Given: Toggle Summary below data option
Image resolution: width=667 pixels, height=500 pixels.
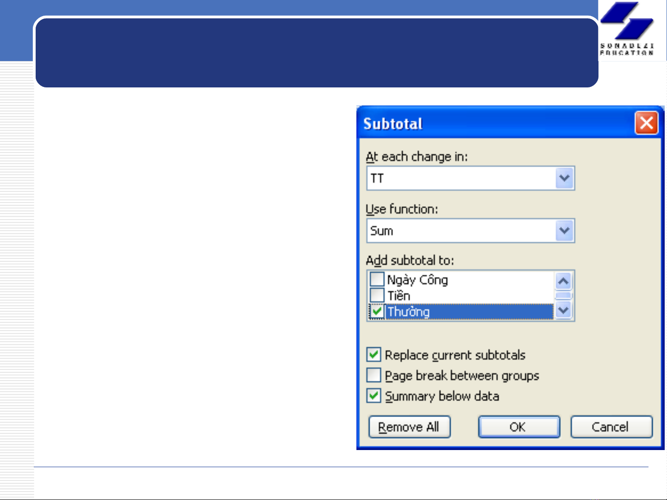Looking at the screenshot, I should coord(374,396).
